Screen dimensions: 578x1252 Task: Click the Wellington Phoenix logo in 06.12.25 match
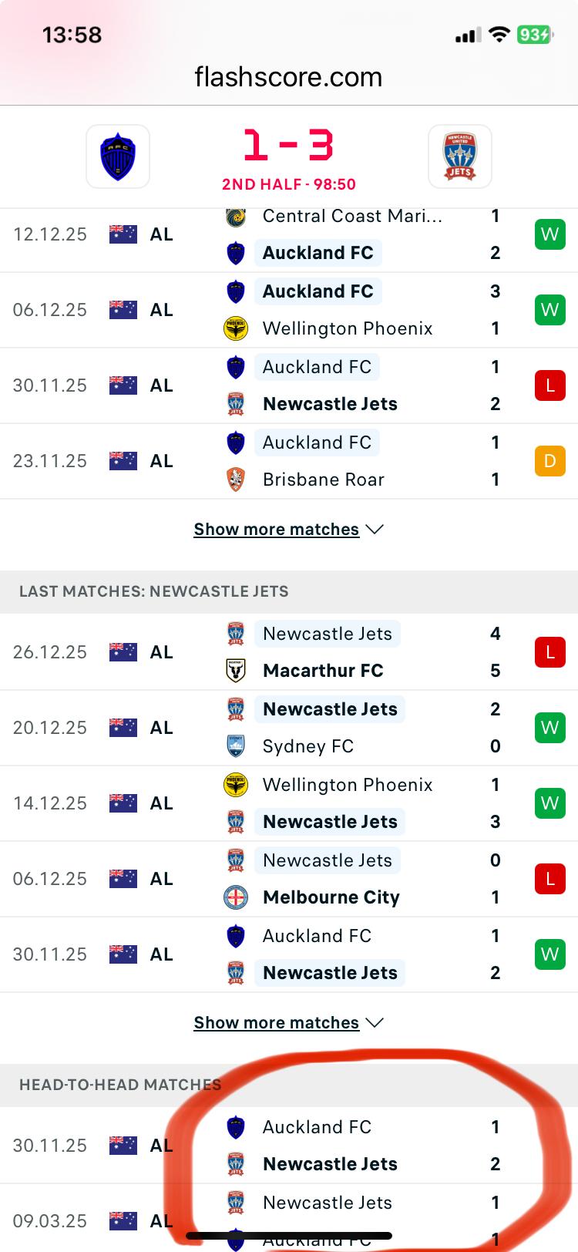(236, 328)
